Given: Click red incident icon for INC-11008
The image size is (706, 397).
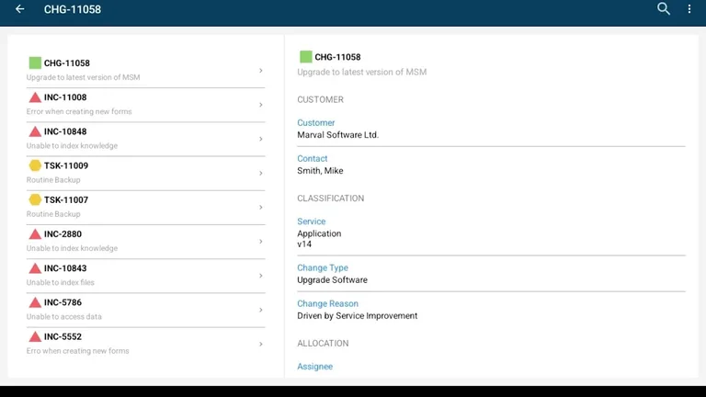Looking at the screenshot, I should pos(35,97).
